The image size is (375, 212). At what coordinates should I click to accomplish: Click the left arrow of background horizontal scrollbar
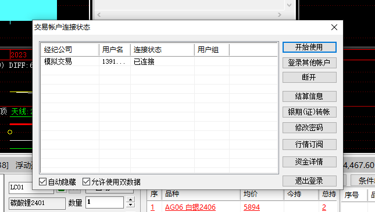[99, 14]
